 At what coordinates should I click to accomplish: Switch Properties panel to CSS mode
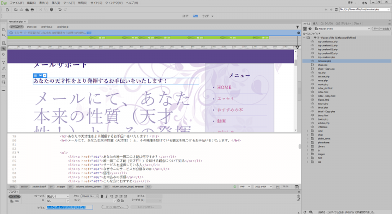click(x=15, y=201)
